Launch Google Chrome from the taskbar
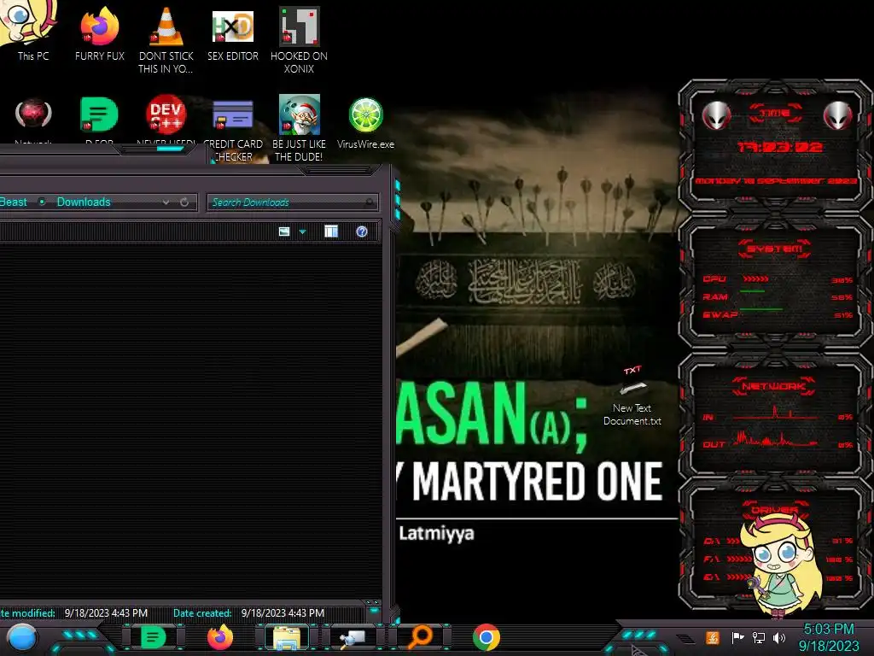 [486, 637]
